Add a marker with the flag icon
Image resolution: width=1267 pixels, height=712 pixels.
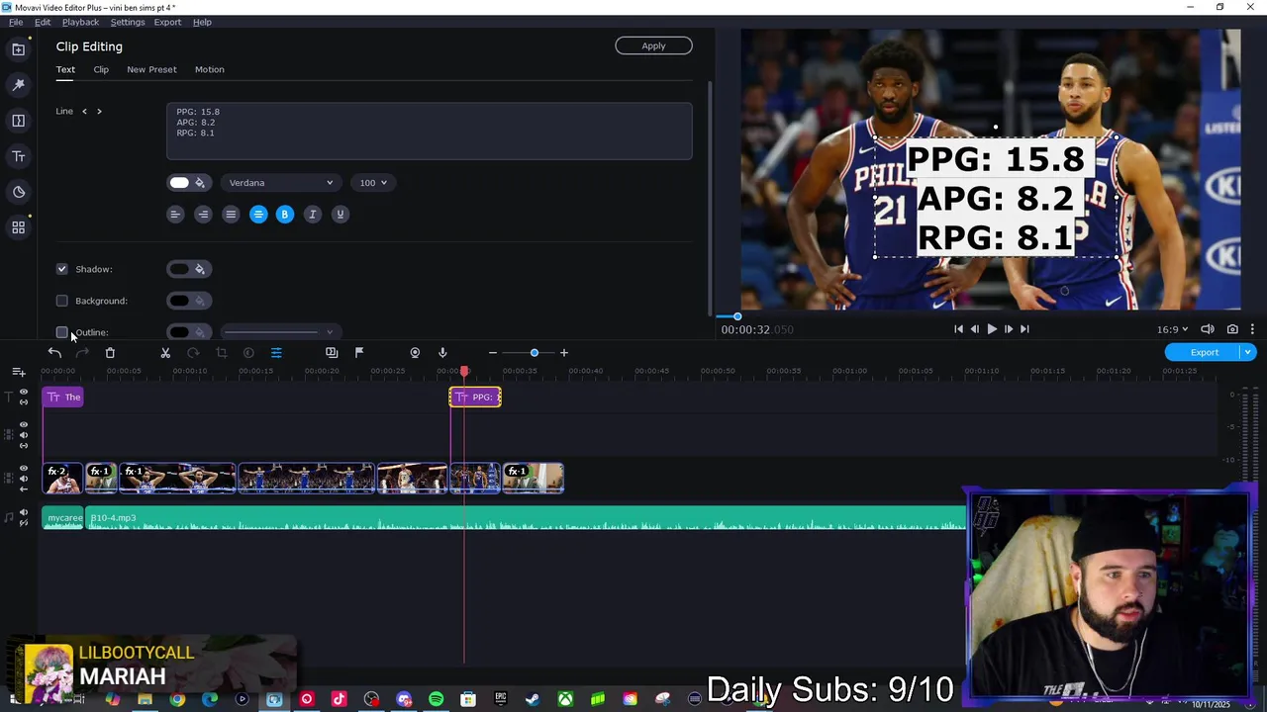(x=359, y=353)
